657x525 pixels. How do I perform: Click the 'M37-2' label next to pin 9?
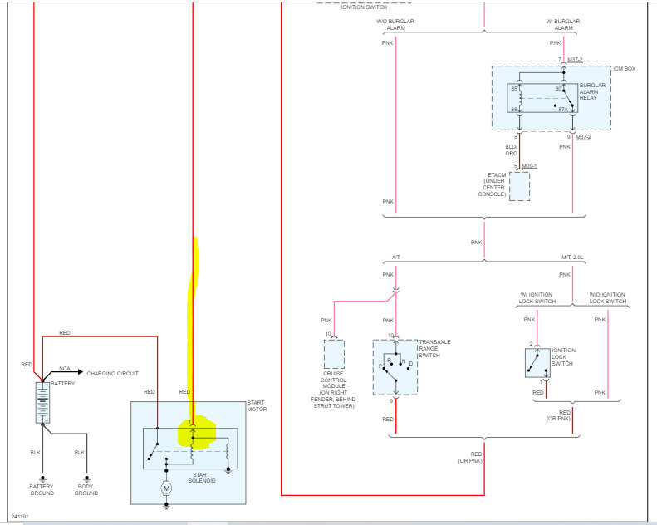pyautogui.click(x=583, y=137)
